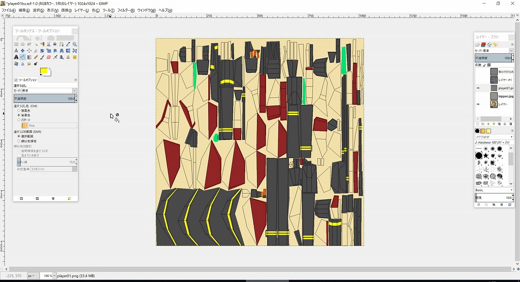
Task: Select the Heal tool
Action: (x=75, y=57)
